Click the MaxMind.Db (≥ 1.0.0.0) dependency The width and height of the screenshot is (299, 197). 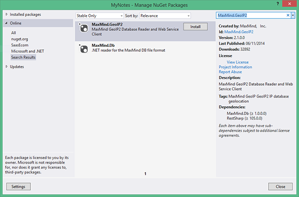(x=247, y=113)
